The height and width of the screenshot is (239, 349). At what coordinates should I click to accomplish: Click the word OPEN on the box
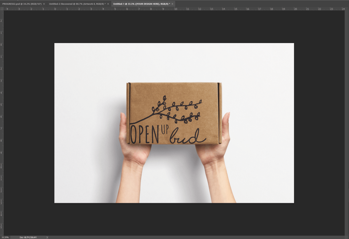tap(145, 135)
